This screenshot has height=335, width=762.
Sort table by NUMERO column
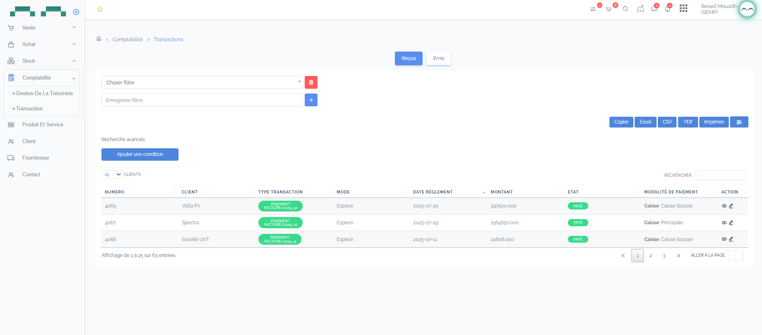point(140,192)
